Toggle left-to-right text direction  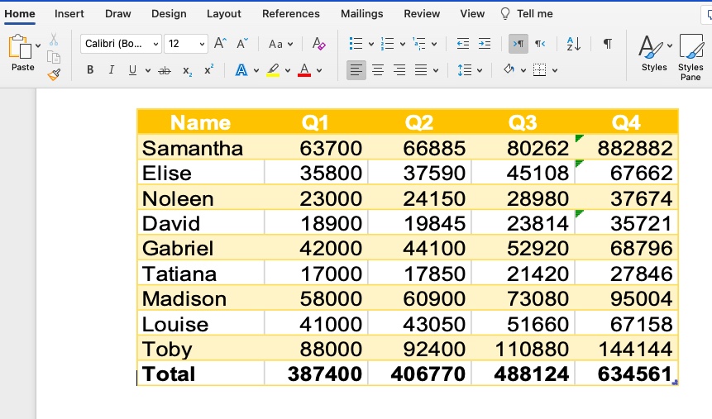518,44
